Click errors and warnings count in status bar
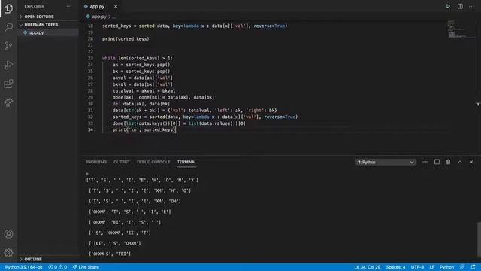Viewport: 481px width, 271px height. click(58, 267)
